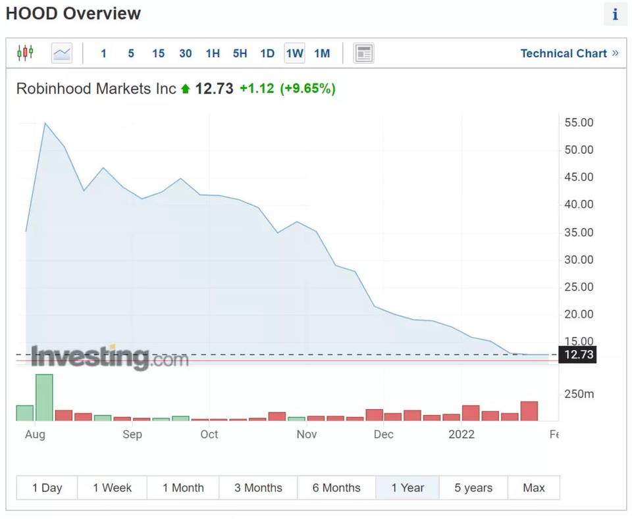Show the 1 Day range
Screen dimensions: 632x519
tap(47, 487)
